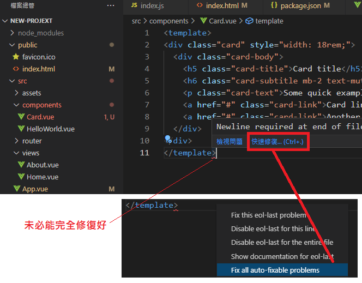Click the components breadcrumb segment

click(x=169, y=21)
